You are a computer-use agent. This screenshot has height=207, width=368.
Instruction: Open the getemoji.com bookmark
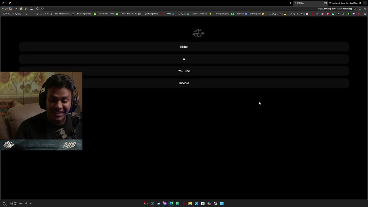pyautogui.click(x=257, y=14)
